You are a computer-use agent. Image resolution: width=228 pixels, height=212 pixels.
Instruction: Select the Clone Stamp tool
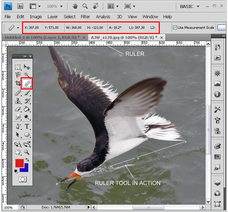click(18, 101)
